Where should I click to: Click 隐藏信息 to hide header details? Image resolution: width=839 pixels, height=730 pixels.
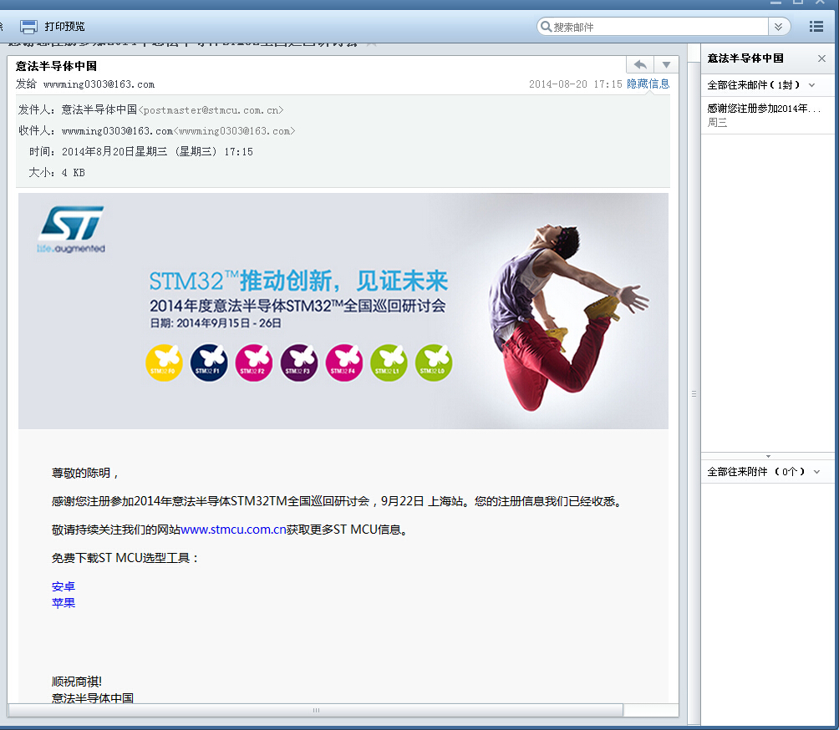(x=648, y=84)
